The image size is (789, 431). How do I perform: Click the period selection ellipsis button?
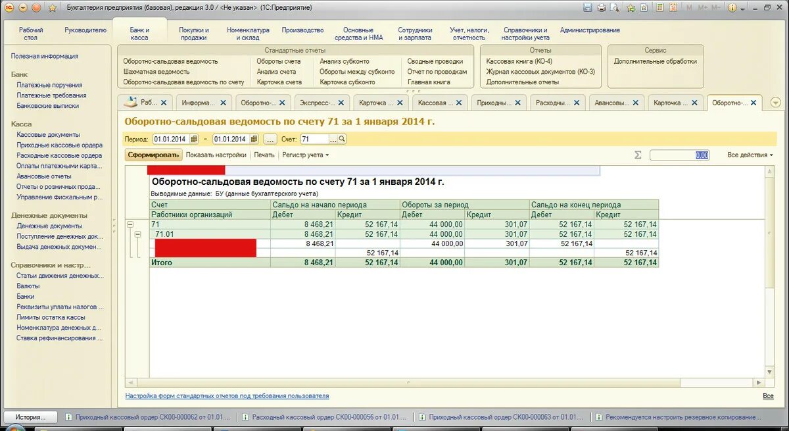pyautogui.click(x=270, y=139)
